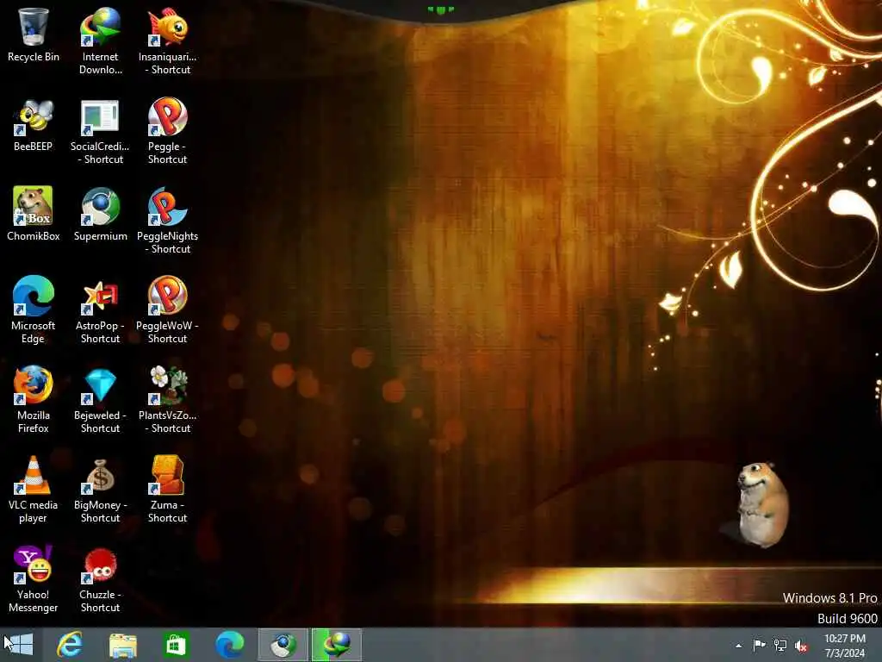Click the green indicator at top edge
Image resolution: width=882 pixels, height=662 pixels.
point(440,9)
